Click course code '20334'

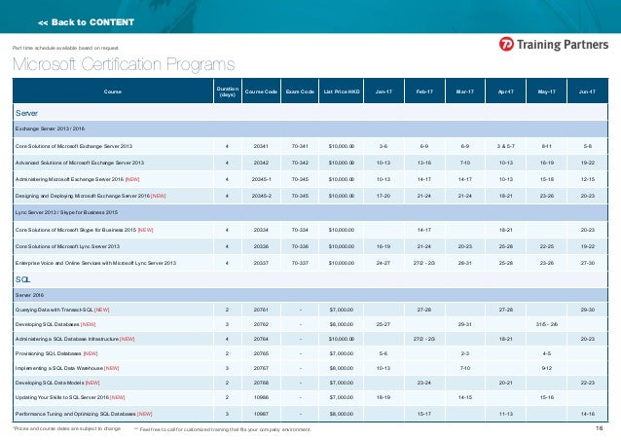click(261, 230)
